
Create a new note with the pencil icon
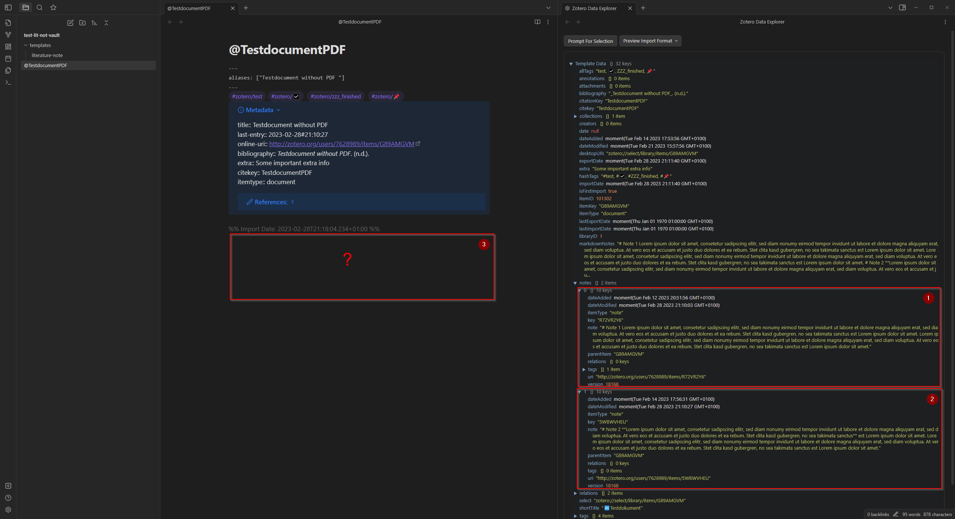70,23
